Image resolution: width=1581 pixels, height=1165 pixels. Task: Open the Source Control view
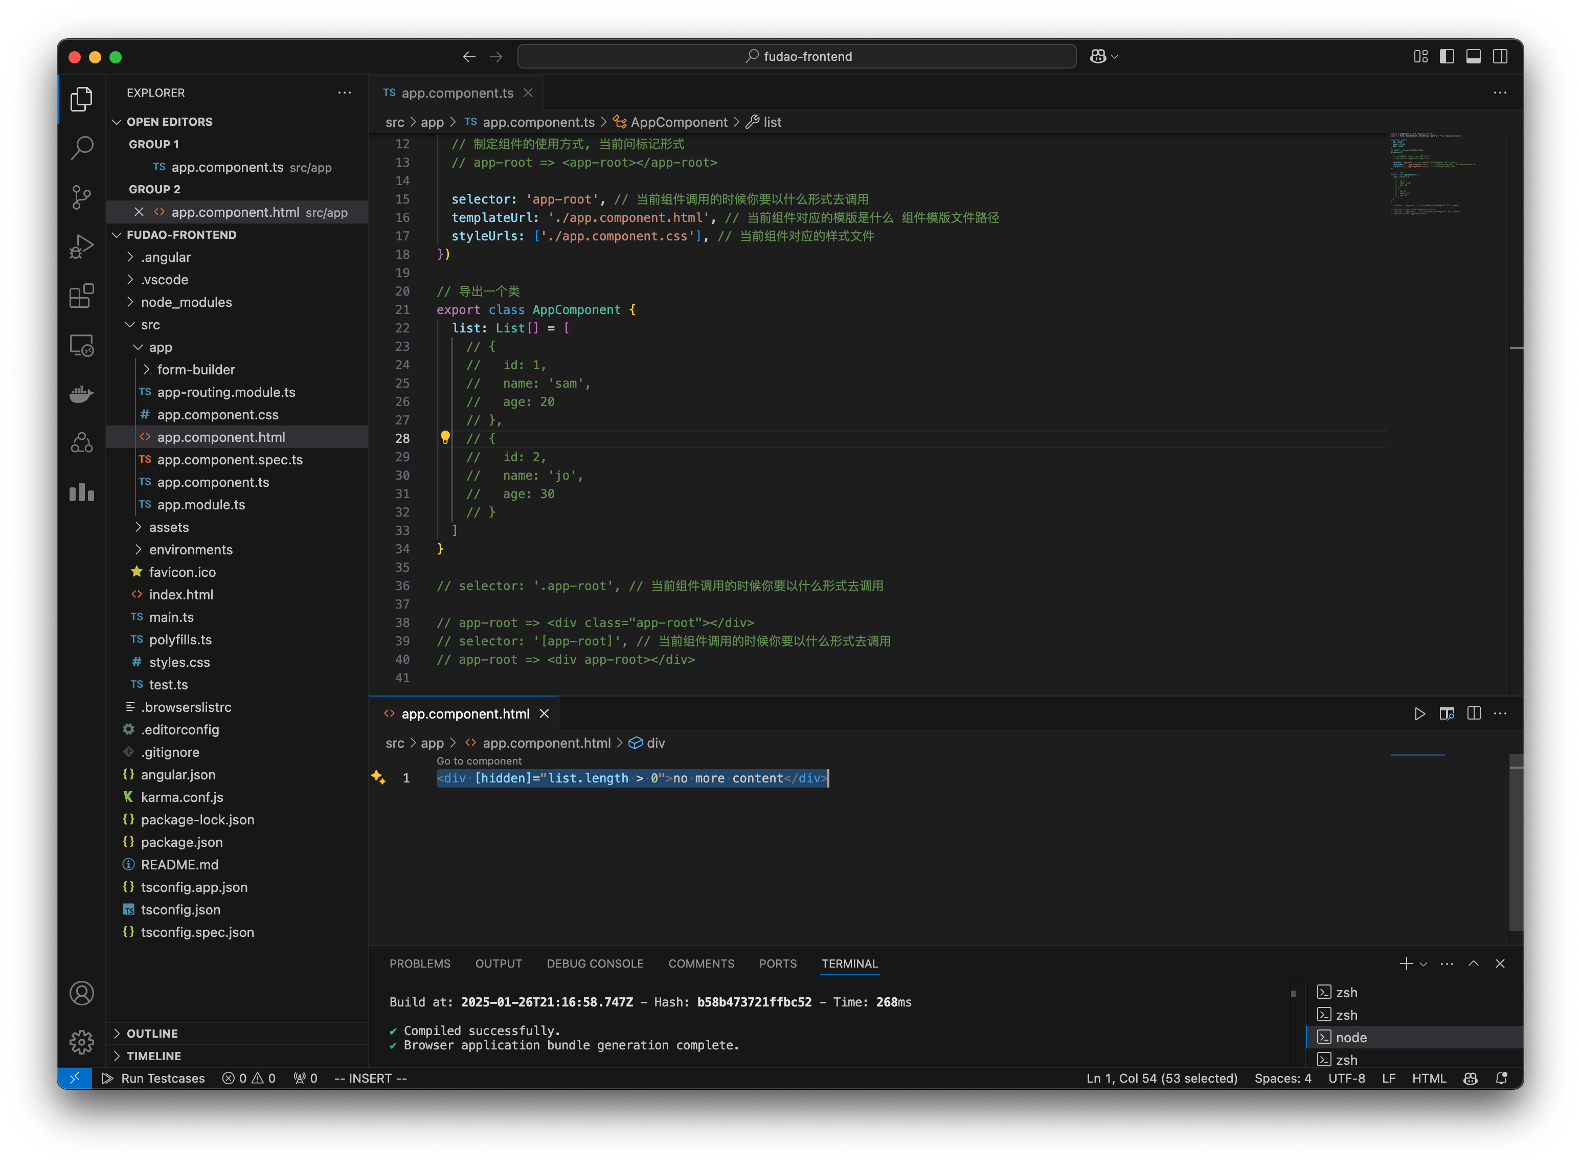click(x=82, y=198)
